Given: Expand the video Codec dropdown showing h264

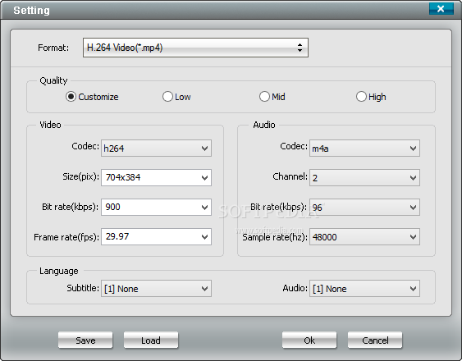Looking at the screenshot, I should (156, 148).
